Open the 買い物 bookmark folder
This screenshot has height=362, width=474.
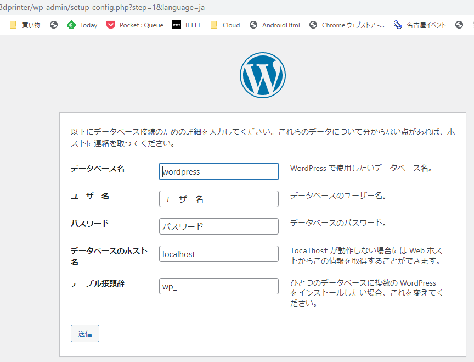click(25, 25)
